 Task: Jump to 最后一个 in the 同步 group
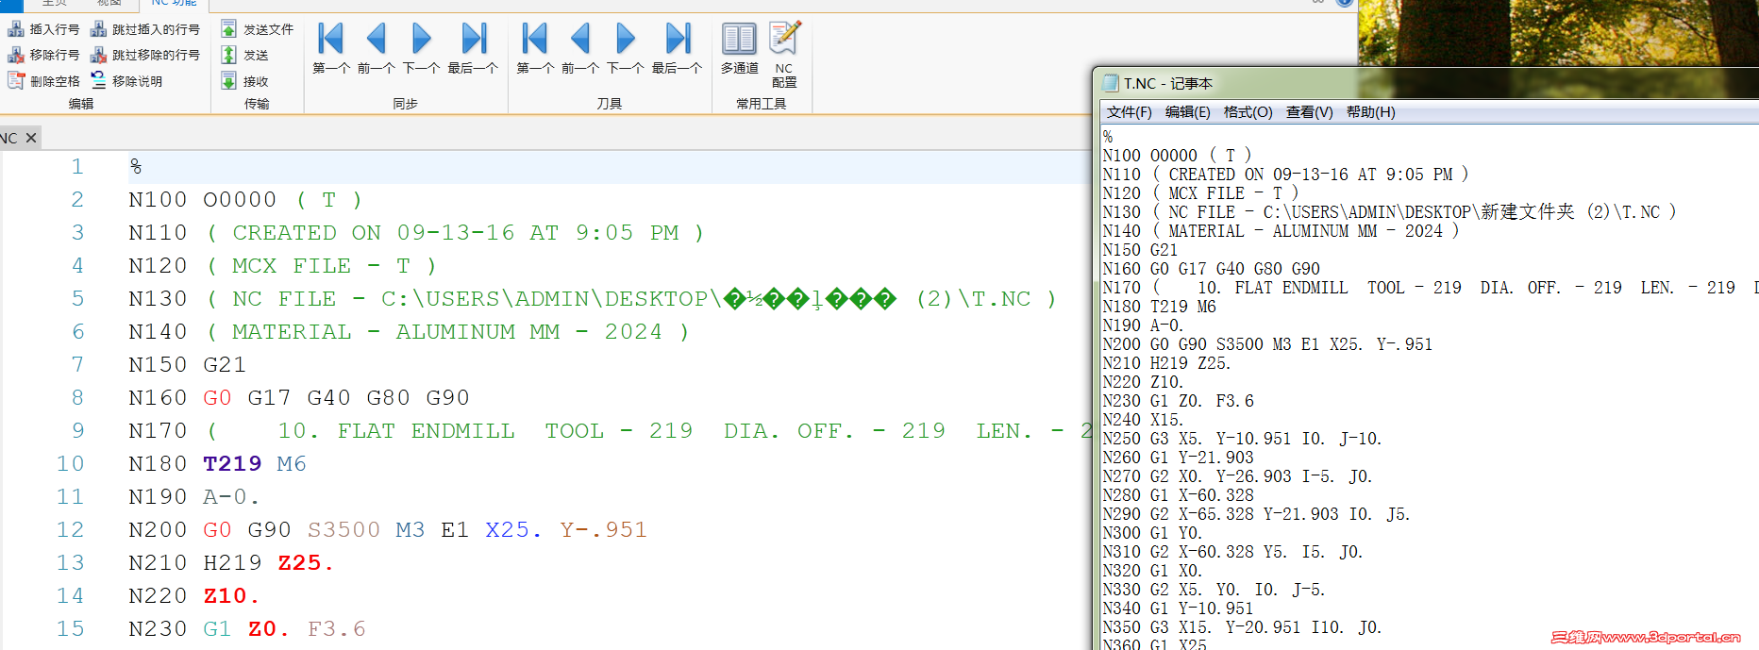point(473,48)
